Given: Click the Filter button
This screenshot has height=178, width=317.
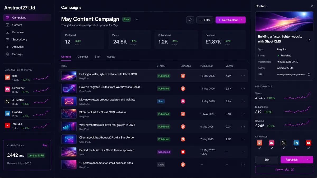Looking at the screenshot, I should (x=205, y=20).
